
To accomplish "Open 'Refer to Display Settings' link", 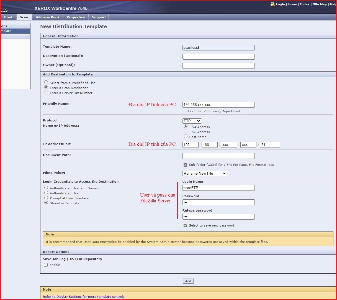I will point(84,297).
